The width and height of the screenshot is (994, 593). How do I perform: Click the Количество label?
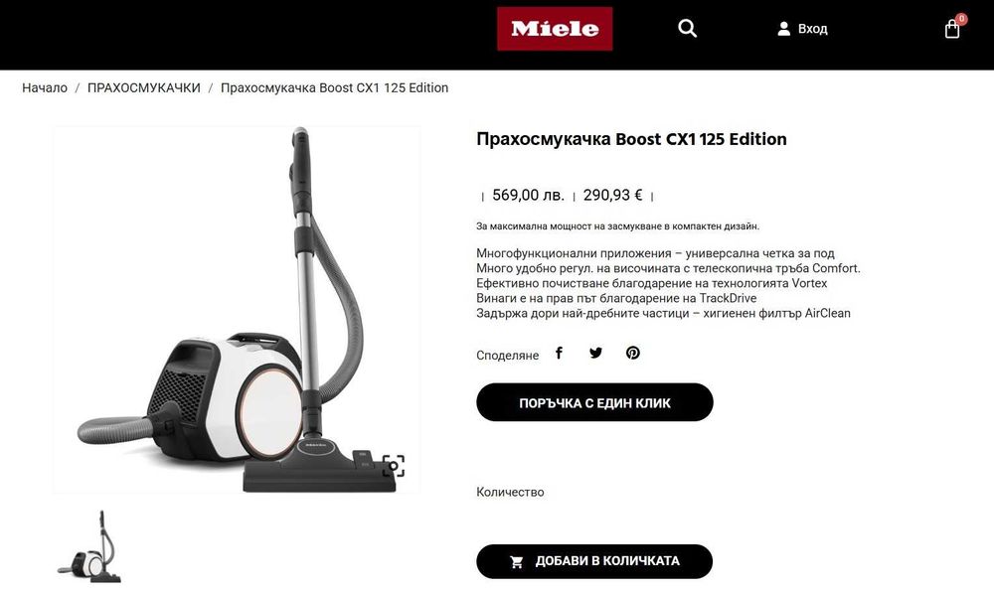click(510, 493)
